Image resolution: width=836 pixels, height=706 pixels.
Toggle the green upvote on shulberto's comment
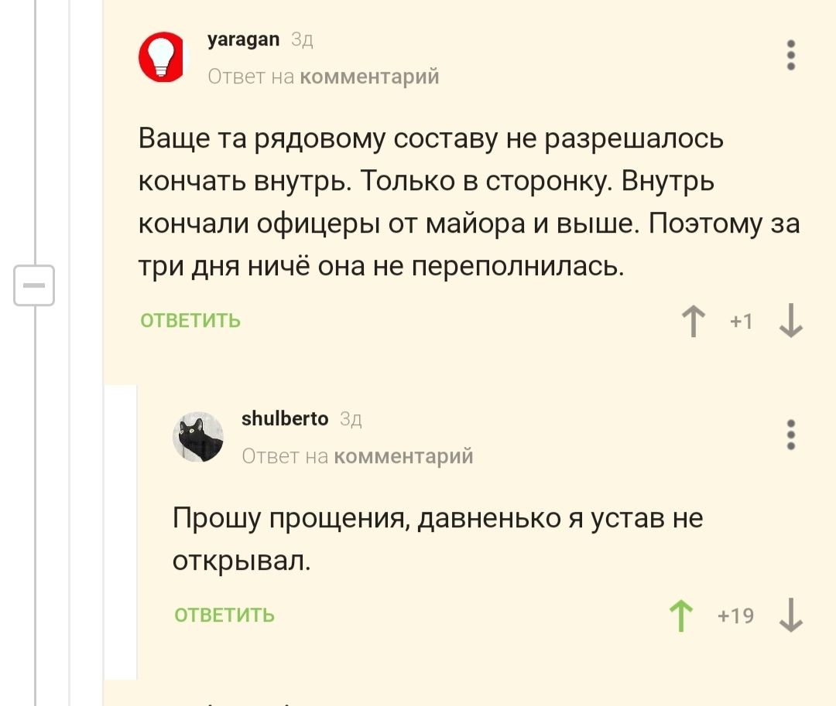pyautogui.click(x=680, y=616)
